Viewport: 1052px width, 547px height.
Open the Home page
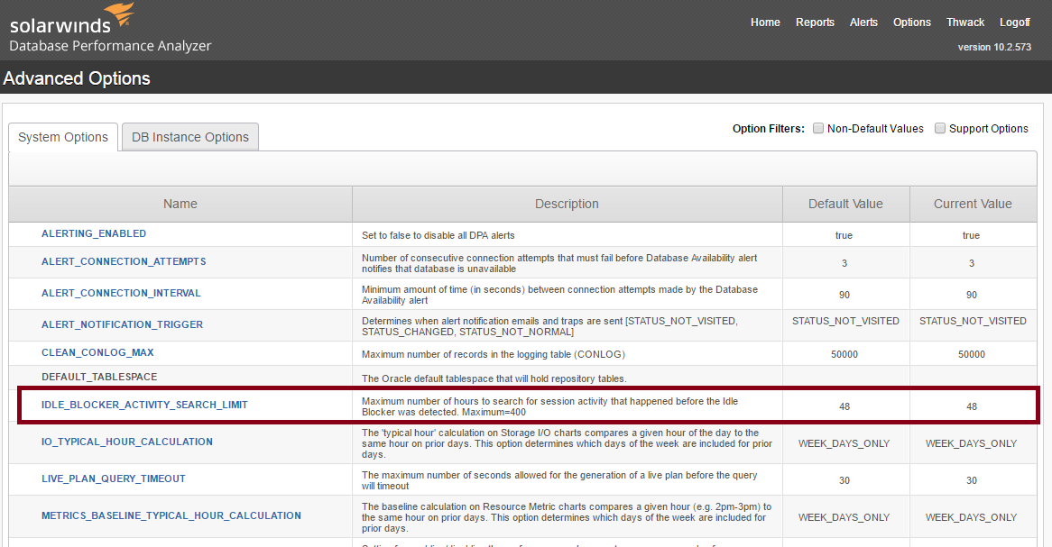pos(765,22)
